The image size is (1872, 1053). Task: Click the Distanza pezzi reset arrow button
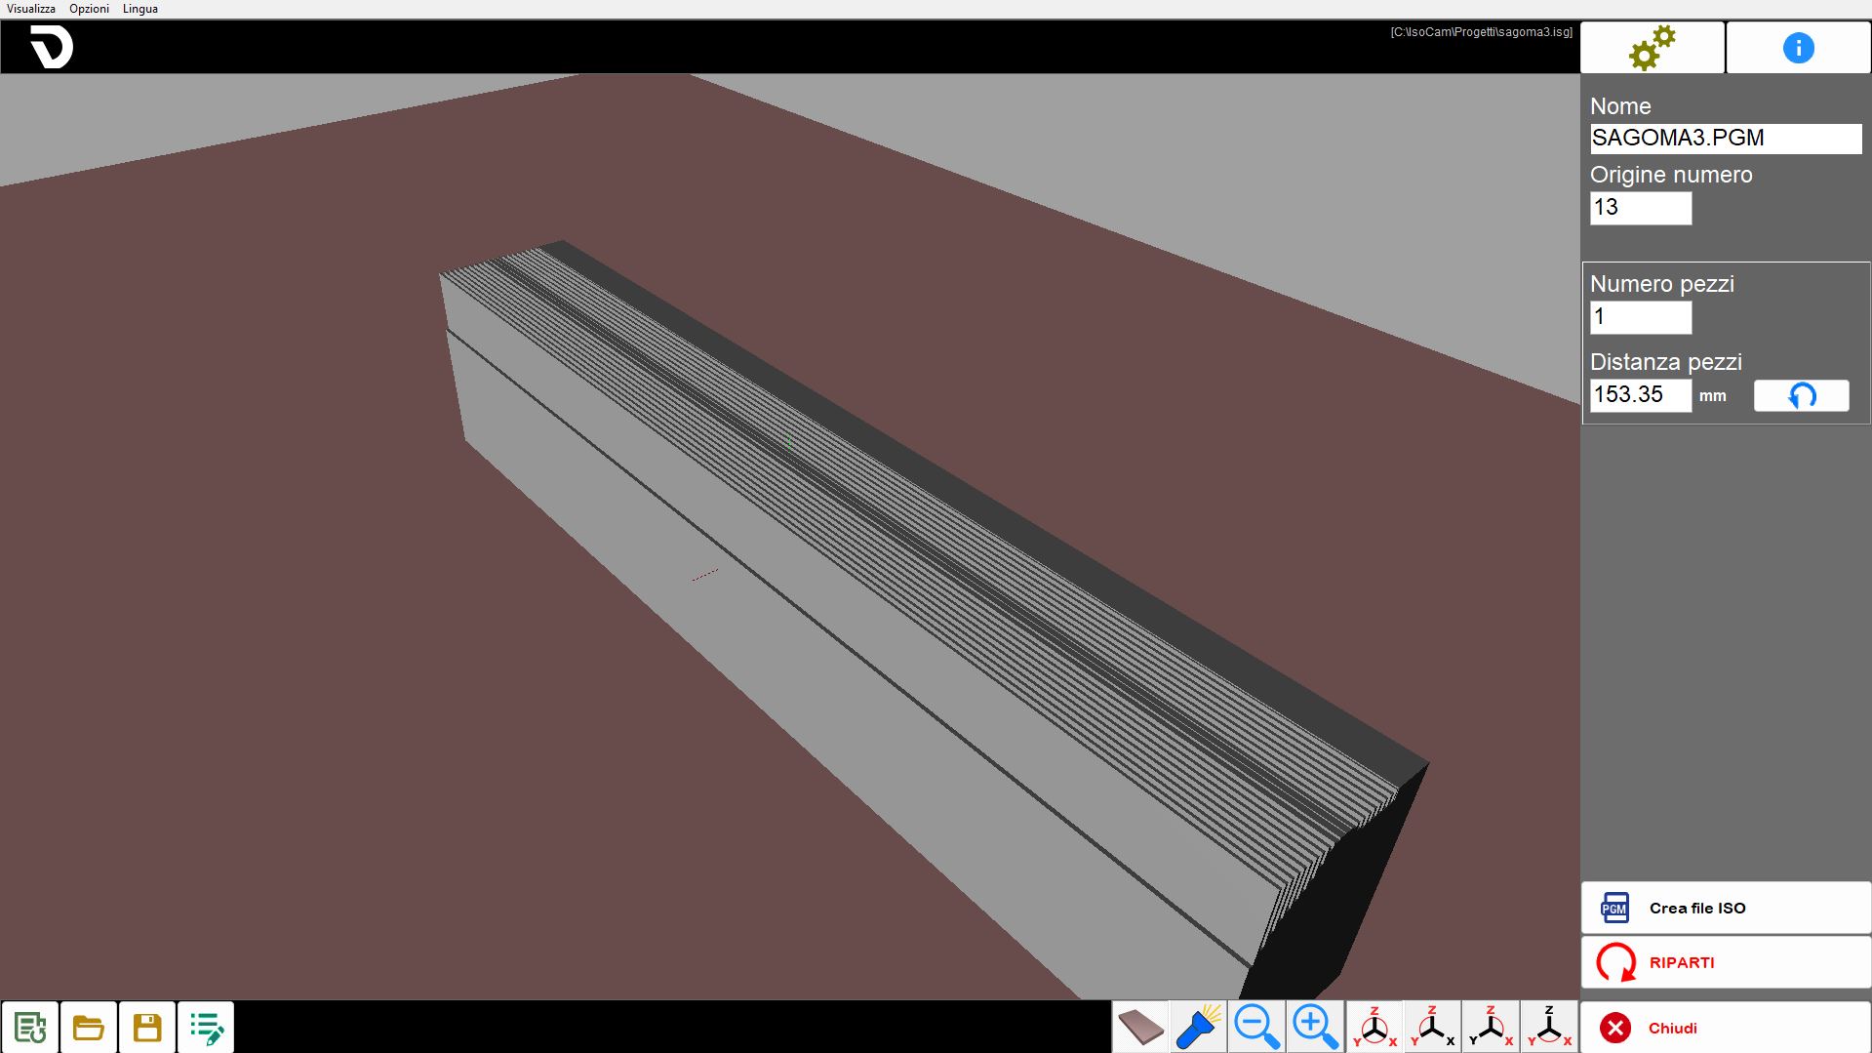[x=1801, y=395]
